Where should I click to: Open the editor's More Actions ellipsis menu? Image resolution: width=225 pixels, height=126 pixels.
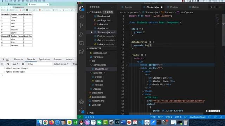(x=220, y=7)
